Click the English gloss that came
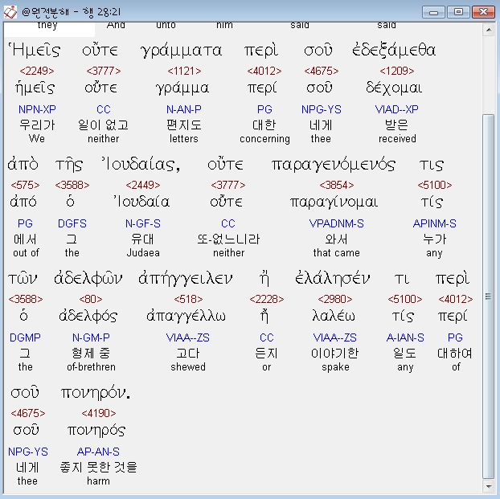This screenshot has width=500, height=499. 337,253
